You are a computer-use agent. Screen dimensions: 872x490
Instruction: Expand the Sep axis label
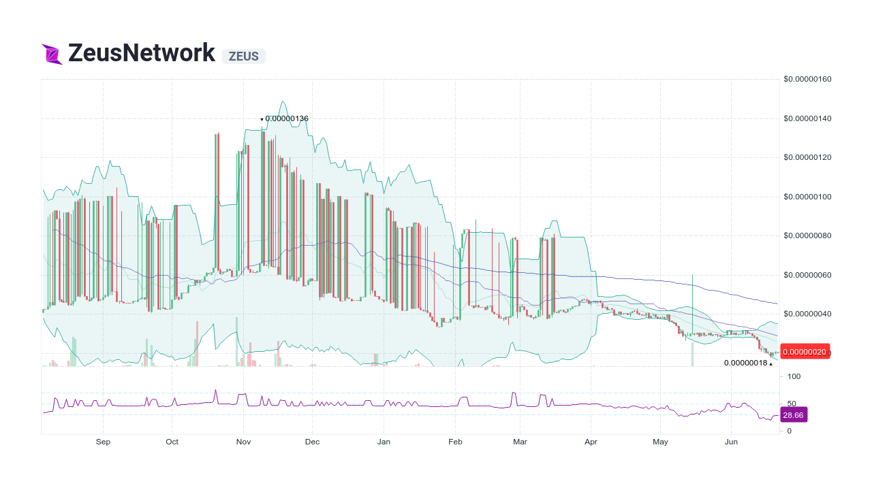pos(104,442)
